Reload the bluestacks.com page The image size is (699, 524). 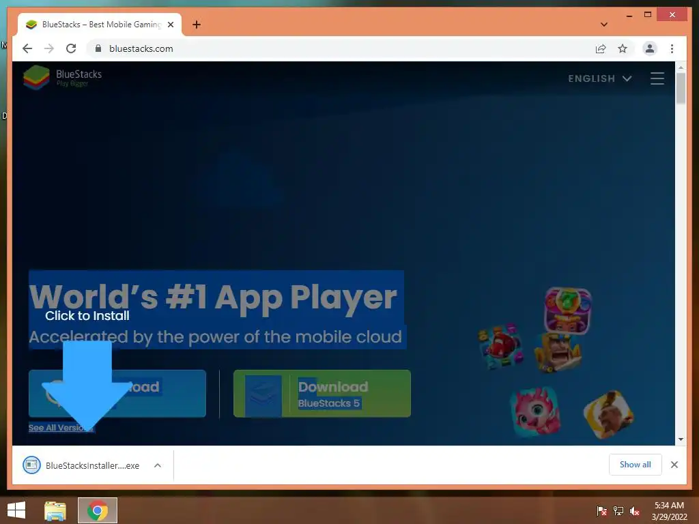(71, 48)
